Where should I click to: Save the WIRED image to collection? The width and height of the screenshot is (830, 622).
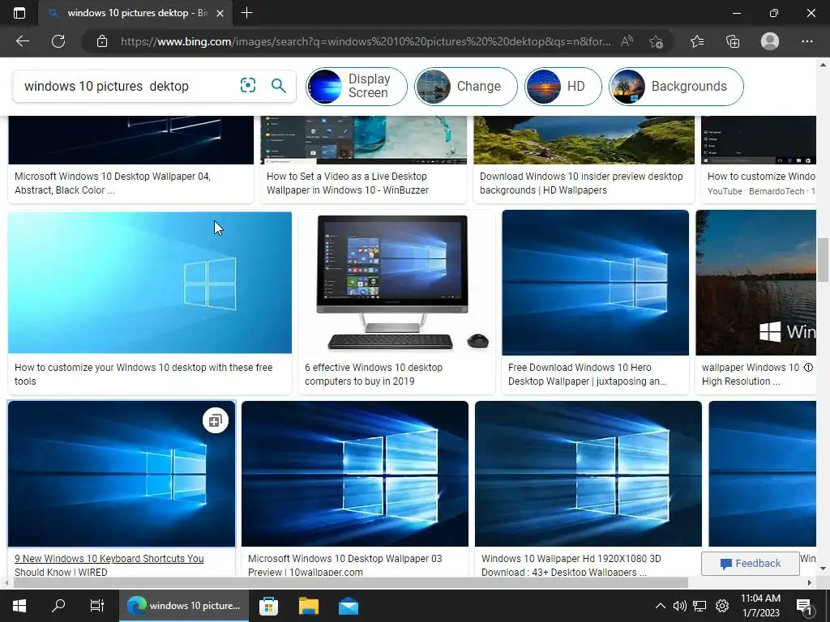pos(215,421)
